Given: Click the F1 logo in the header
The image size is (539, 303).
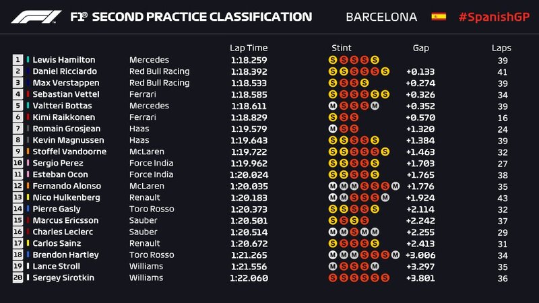Looking at the screenshot, I should pos(34,17).
